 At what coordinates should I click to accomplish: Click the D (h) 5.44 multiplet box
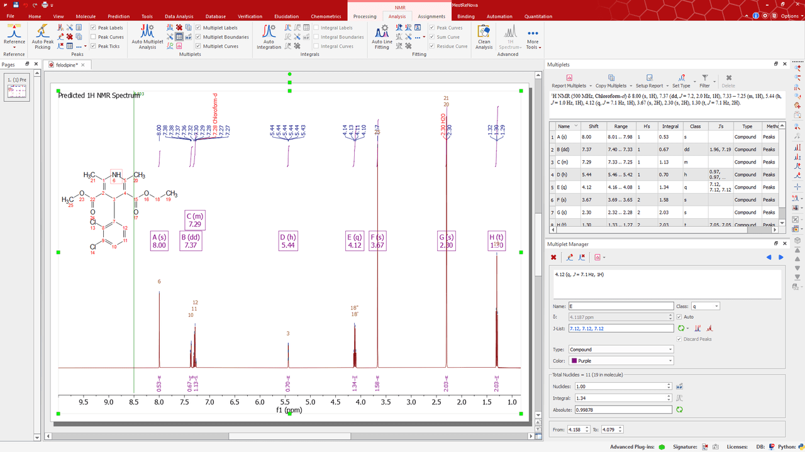(287, 241)
